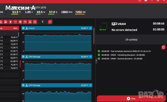Toggle the question mark sensor filter
This screenshot has height=102, width=167.
click(x=35, y=22)
